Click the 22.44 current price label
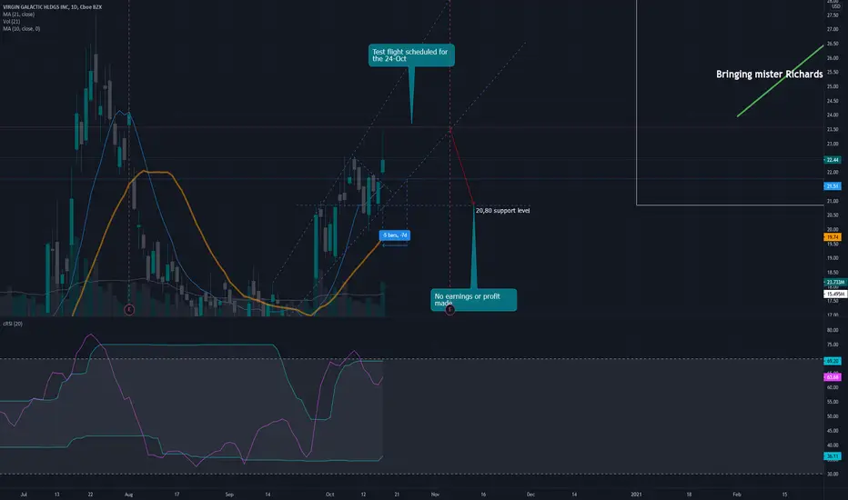Image resolution: width=848 pixels, height=500 pixels. click(x=833, y=160)
